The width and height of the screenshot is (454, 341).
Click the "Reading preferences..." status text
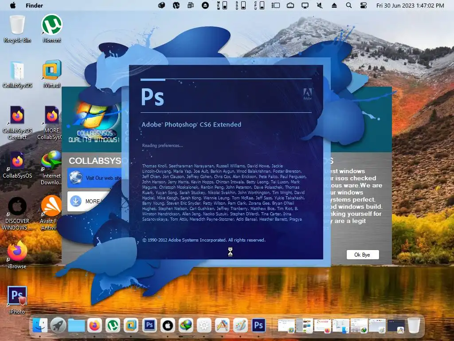click(162, 146)
